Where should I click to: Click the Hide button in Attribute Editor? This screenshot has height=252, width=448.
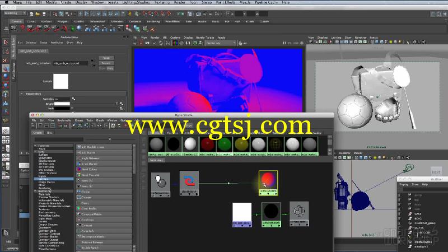(110, 68)
